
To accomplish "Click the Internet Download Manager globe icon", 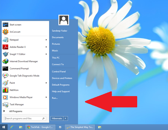I will click(x=5, y=61).
